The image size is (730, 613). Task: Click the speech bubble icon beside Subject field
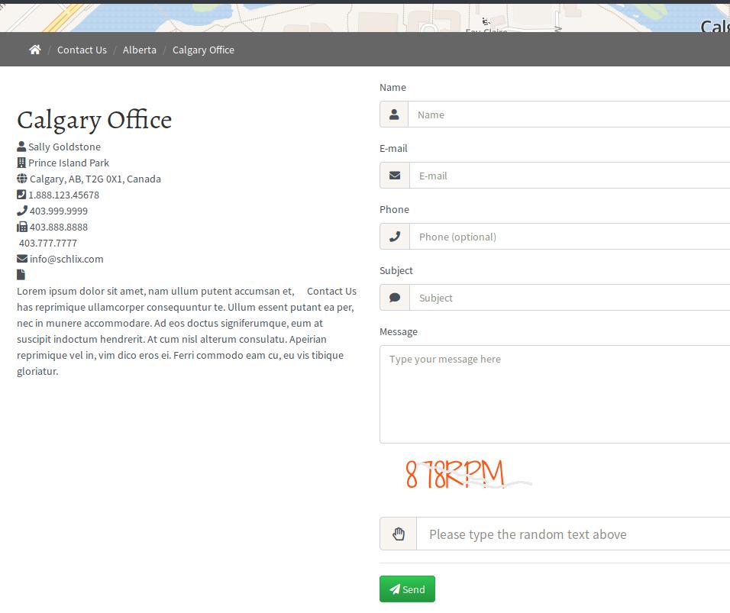point(395,298)
